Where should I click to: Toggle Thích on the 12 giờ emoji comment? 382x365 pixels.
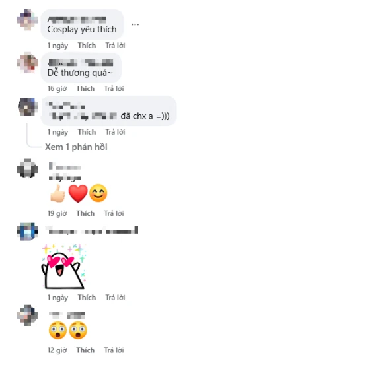pos(85,350)
